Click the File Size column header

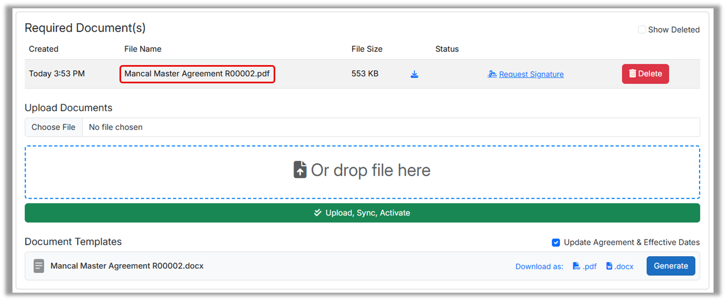click(367, 49)
